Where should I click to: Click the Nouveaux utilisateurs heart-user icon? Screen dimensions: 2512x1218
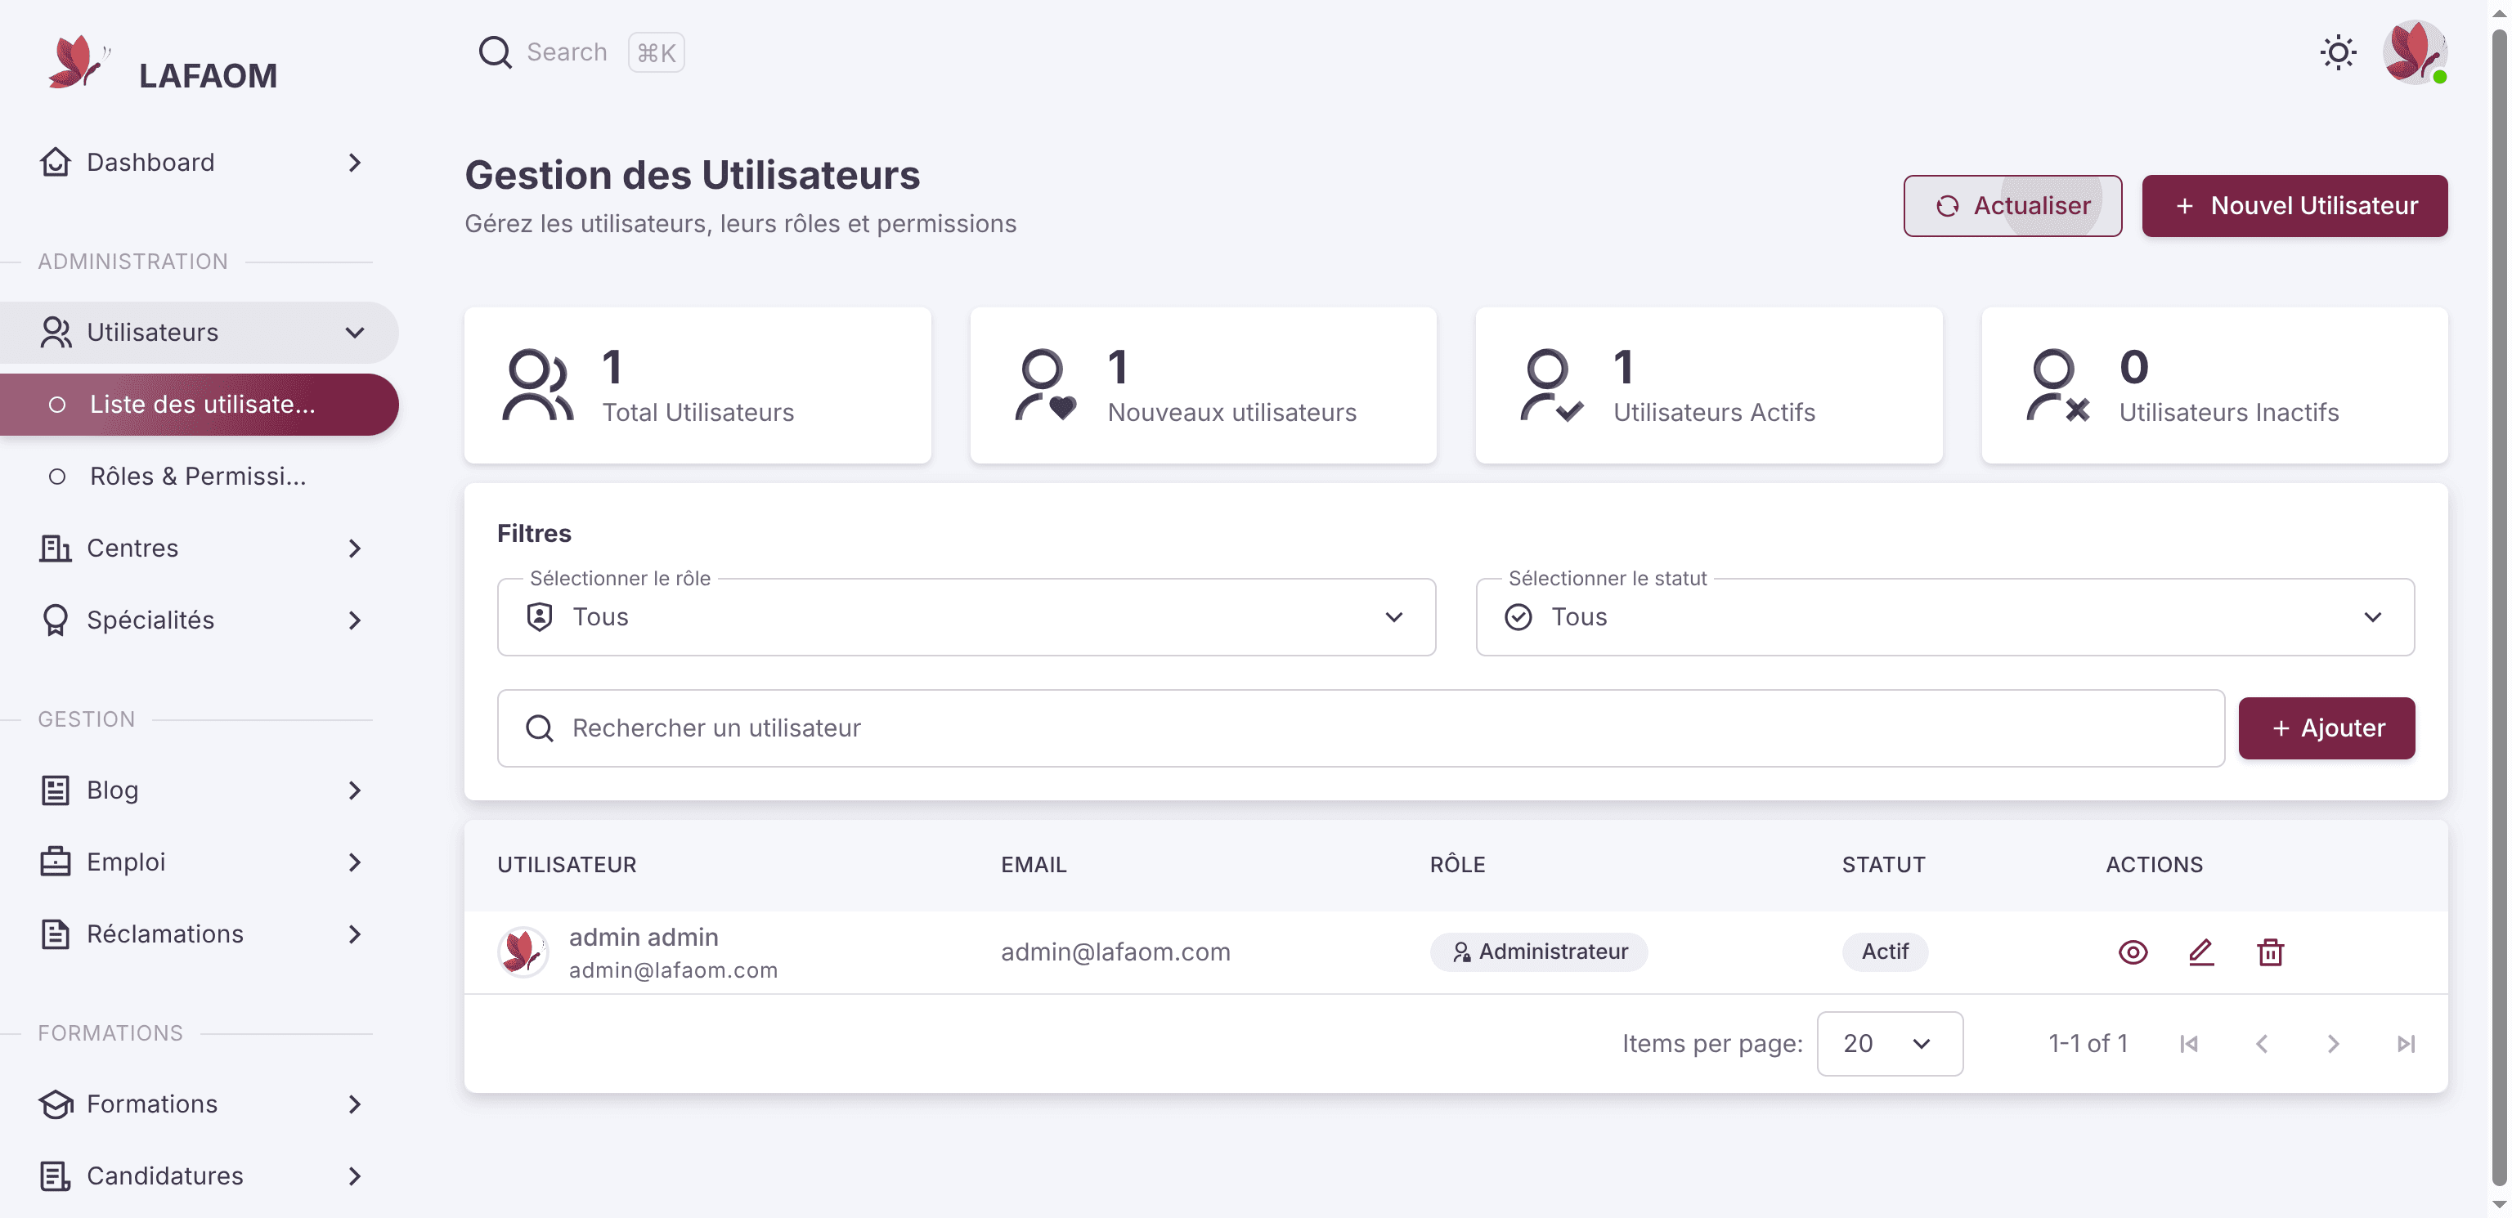tap(1044, 384)
